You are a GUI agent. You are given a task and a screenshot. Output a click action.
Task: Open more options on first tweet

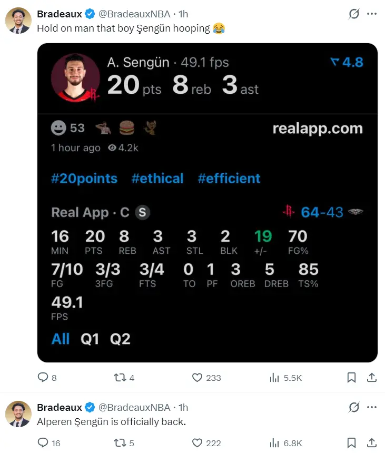tap(372, 14)
